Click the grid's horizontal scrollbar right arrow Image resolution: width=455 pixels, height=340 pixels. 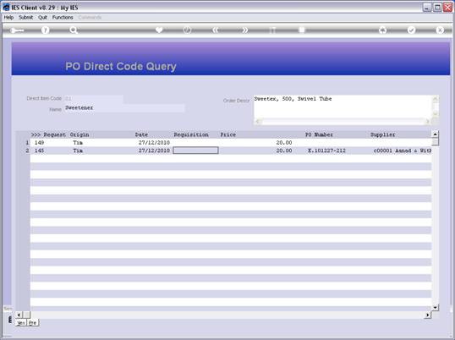coord(427,315)
